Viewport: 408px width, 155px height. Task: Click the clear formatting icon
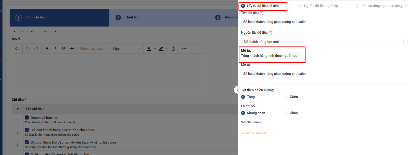(x=174, y=49)
